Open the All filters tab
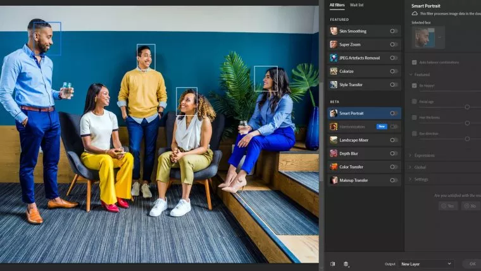 click(x=337, y=5)
